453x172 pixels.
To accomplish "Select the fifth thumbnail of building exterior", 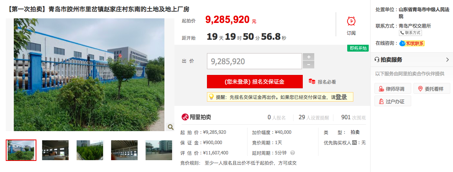I will click(159, 150).
